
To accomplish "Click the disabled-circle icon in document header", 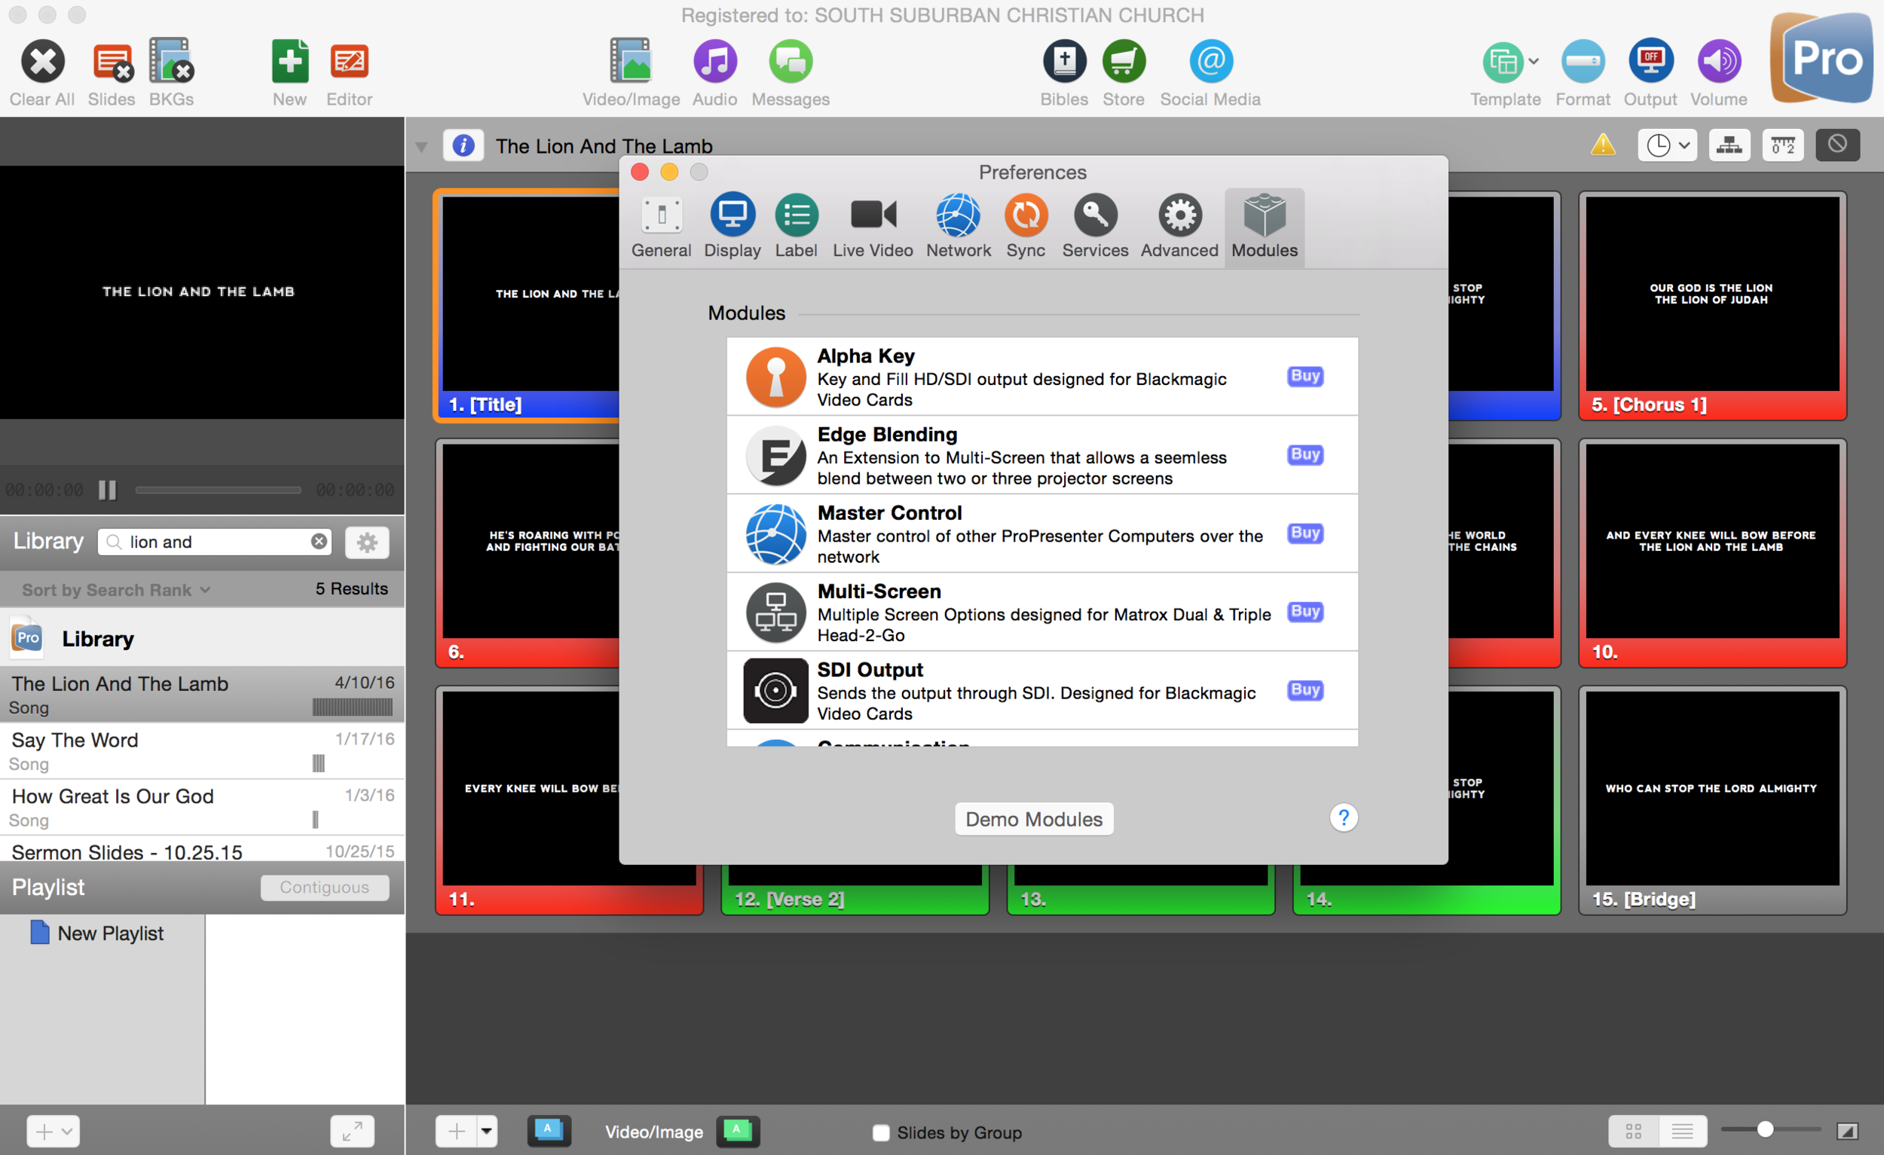I will [x=1837, y=145].
